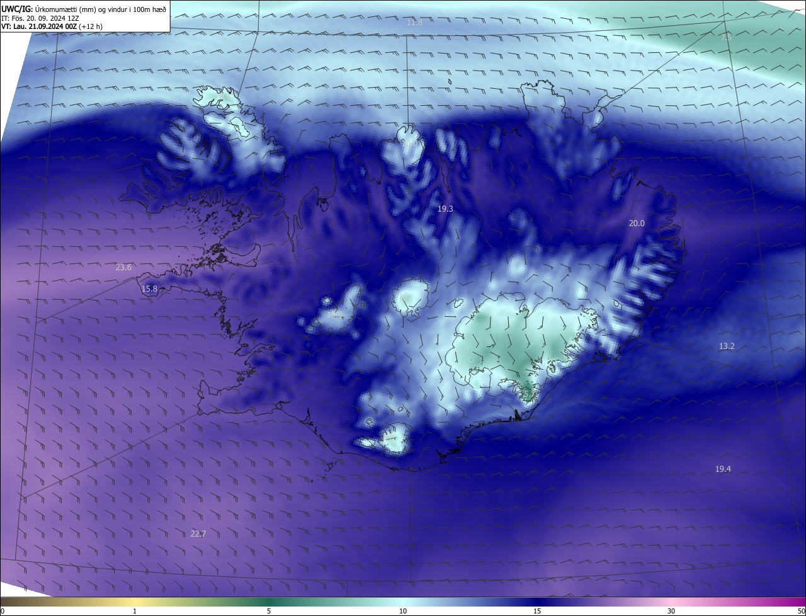Click the 30 tick on the color scale
Screen dimensions: 806x616
[x=671, y=611]
